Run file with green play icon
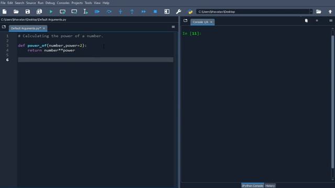The width and height of the screenshot is (335, 188). tap(51, 11)
